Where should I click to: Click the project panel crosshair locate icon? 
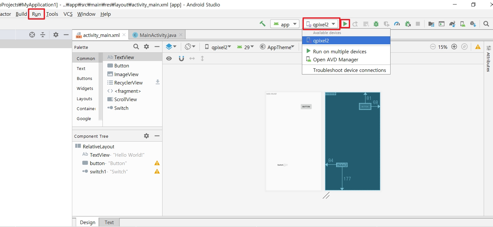[x=32, y=35]
